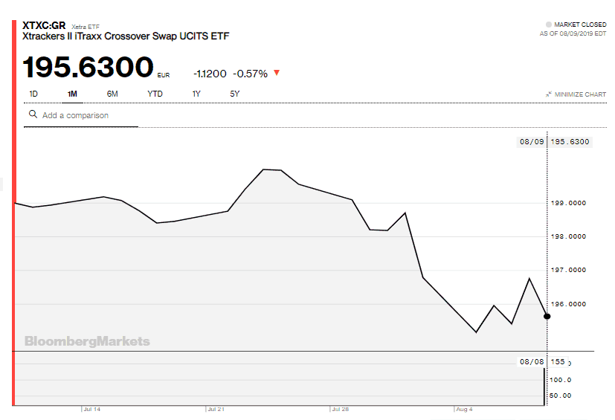Image resolution: width=615 pixels, height=420 pixels.
Task: Focus the Add a comparison field
Action: [x=86, y=115]
